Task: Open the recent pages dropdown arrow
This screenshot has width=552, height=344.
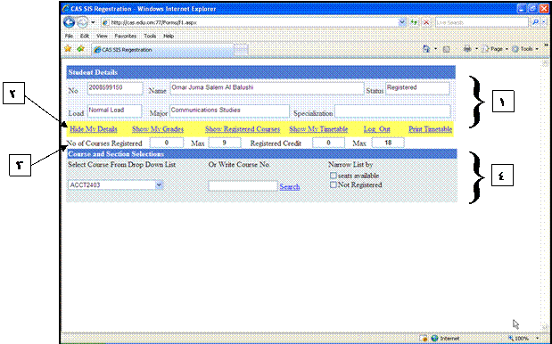Action: [x=93, y=22]
